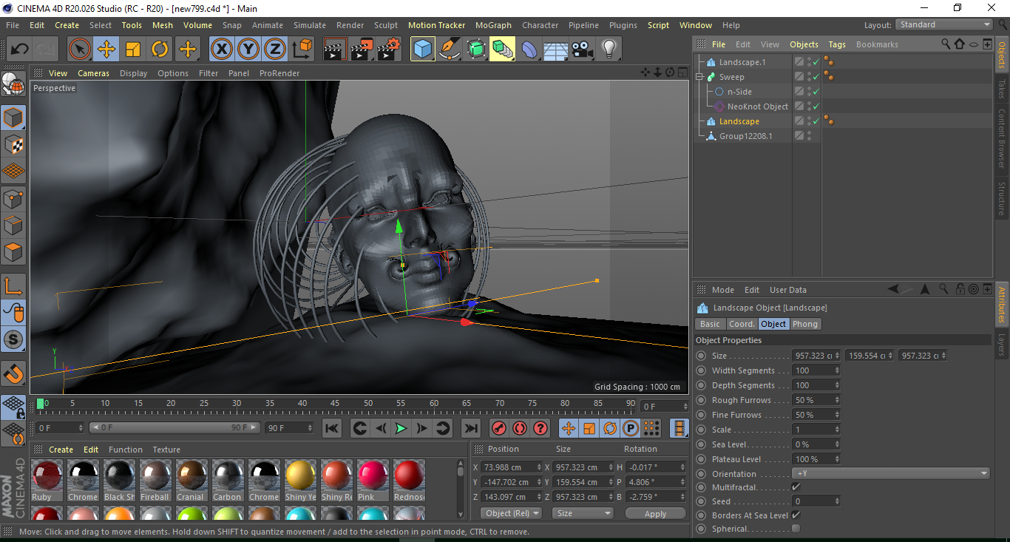This screenshot has width=1010, height=542.
Task: Go to end of timeline
Action: coord(470,427)
